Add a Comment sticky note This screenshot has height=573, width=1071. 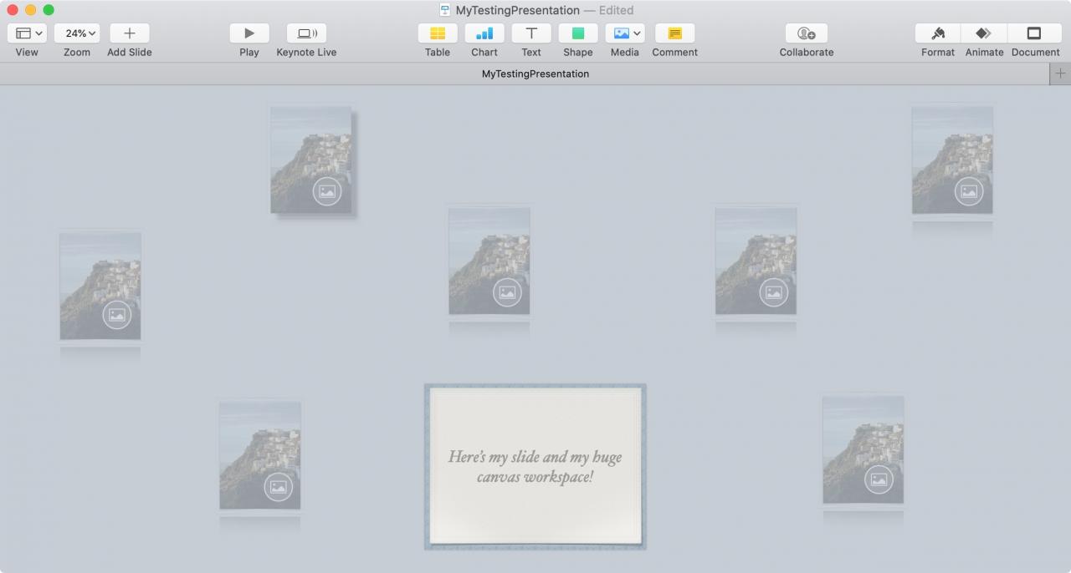674,33
